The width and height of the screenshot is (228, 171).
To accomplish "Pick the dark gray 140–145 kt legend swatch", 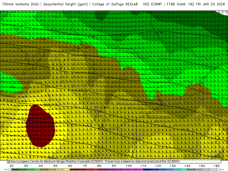I will pyautogui.click(x=191, y=170).
